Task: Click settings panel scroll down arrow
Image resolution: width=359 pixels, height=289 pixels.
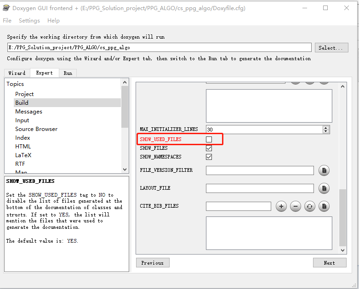Action: pyautogui.click(x=343, y=250)
